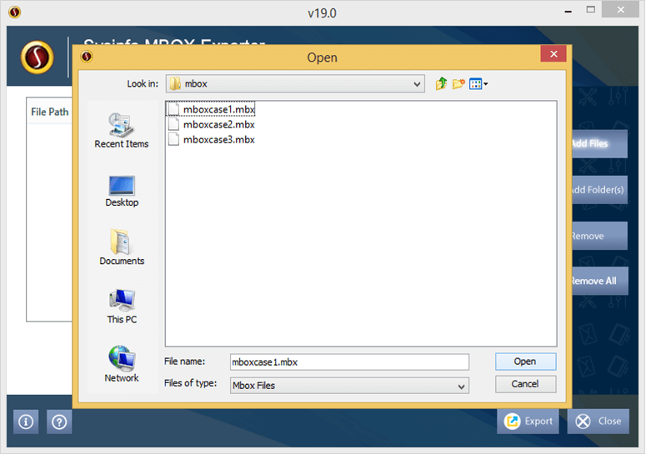Image resolution: width=646 pixels, height=454 pixels.
Task: Open Recent Items shortcut
Action: pyautogui.click(x=122, y=131)
